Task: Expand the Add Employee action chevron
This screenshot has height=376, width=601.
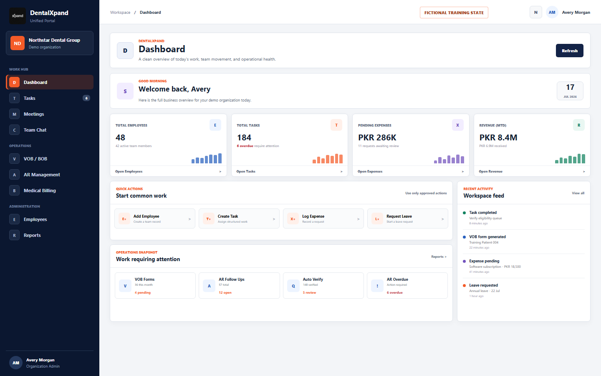Action: (189, 219)
